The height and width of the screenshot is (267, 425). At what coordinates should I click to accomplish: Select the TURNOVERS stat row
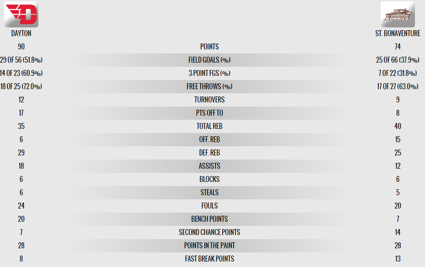209,100
